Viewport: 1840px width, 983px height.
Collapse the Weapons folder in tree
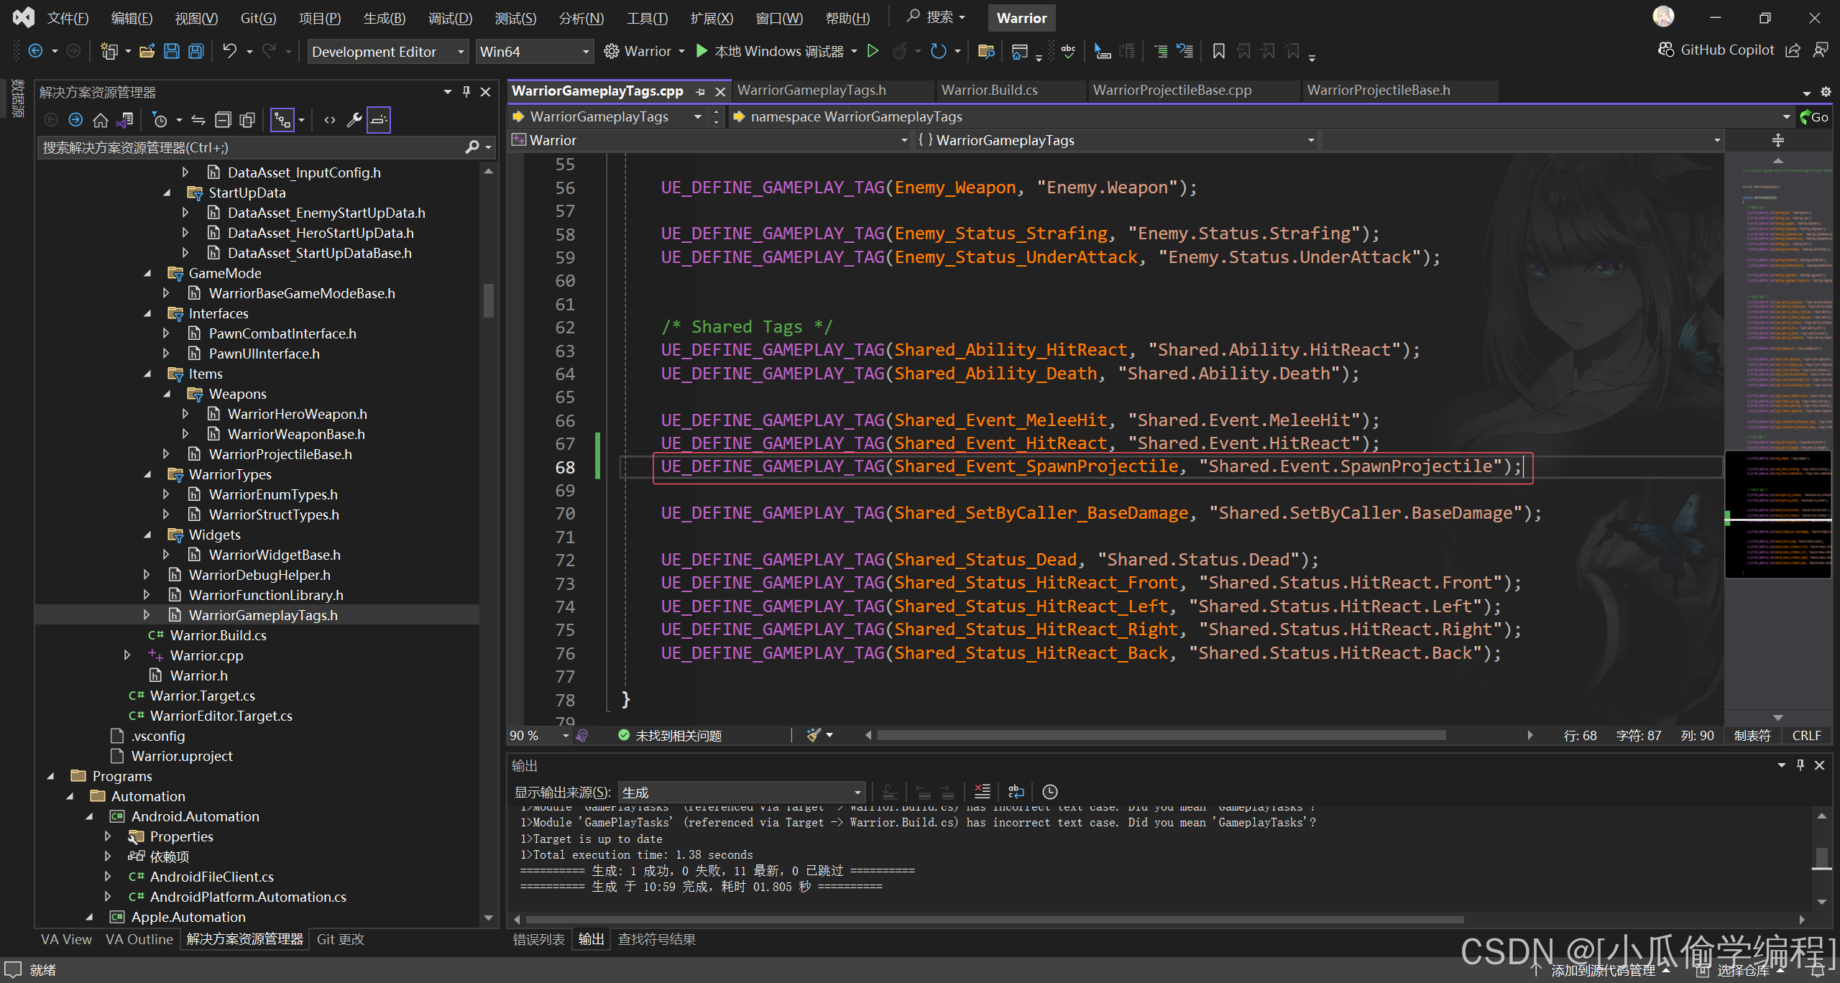(167, 394)
